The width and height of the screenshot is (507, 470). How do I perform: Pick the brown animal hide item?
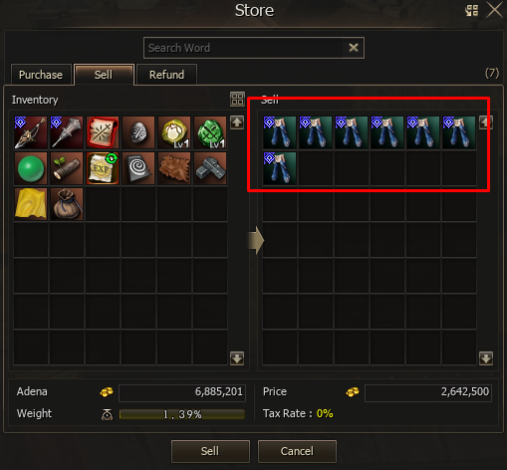point(174,168)
